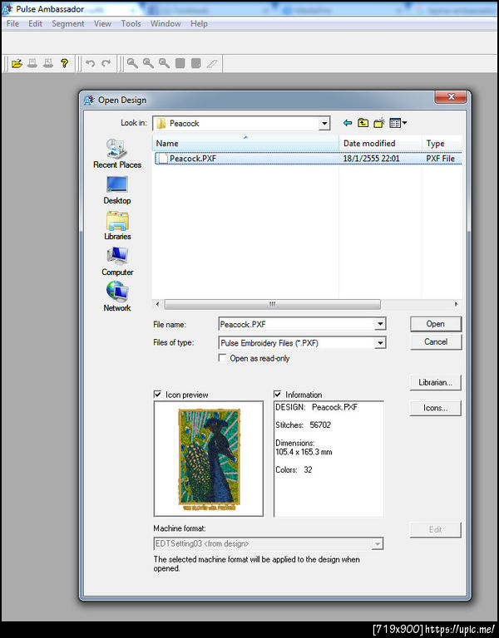Select Desktop in the places bar
This screenshot has width=499, height=638.
pos(117,190)
